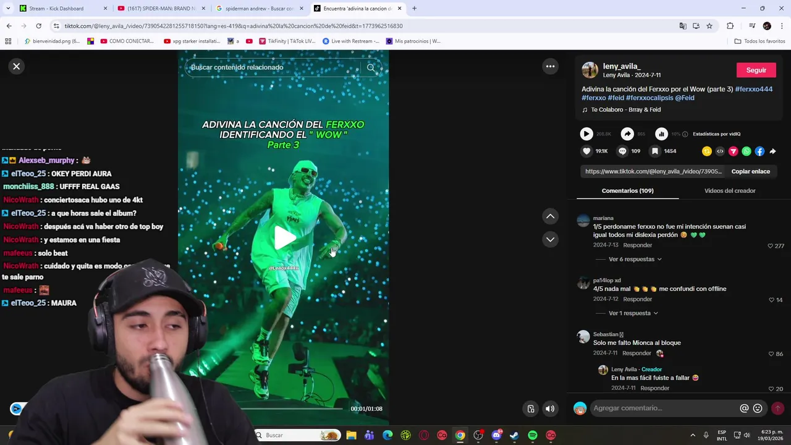Open Chrome tab search dropdown
Screen dimensions: 791x445
[x=9, y=9]
